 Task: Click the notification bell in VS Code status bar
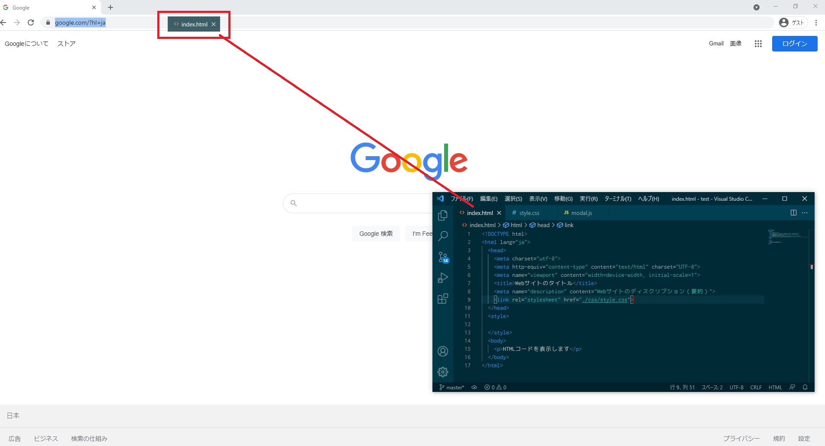pyautogui.click(x=805, y=388)
